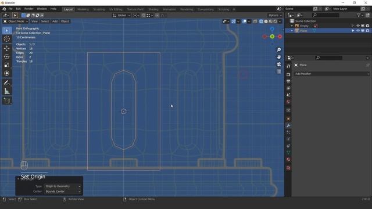This screenshot has height=209, width=372.
Task: Open the viewport Add menu
Action: (55, 21)
